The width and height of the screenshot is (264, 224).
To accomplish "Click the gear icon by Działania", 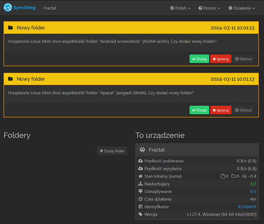I will pos(230,8).
